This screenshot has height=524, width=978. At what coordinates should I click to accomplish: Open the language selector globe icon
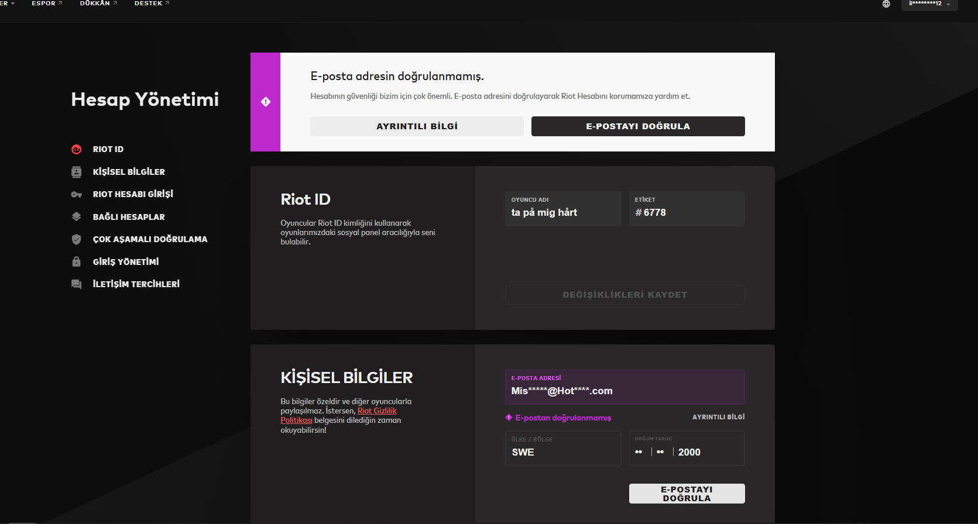coord(886,4)
